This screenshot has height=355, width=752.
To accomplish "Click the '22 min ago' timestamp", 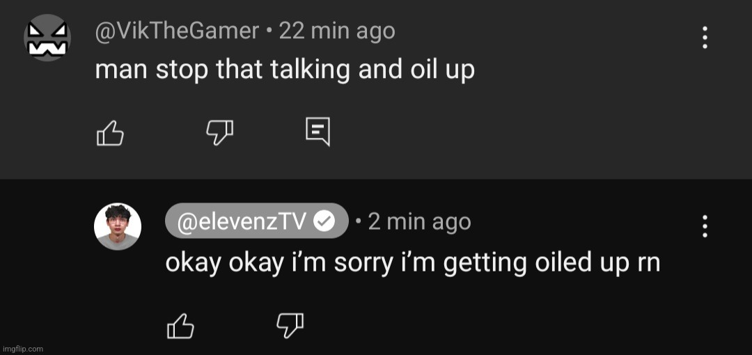I will (x=337, y=31).
